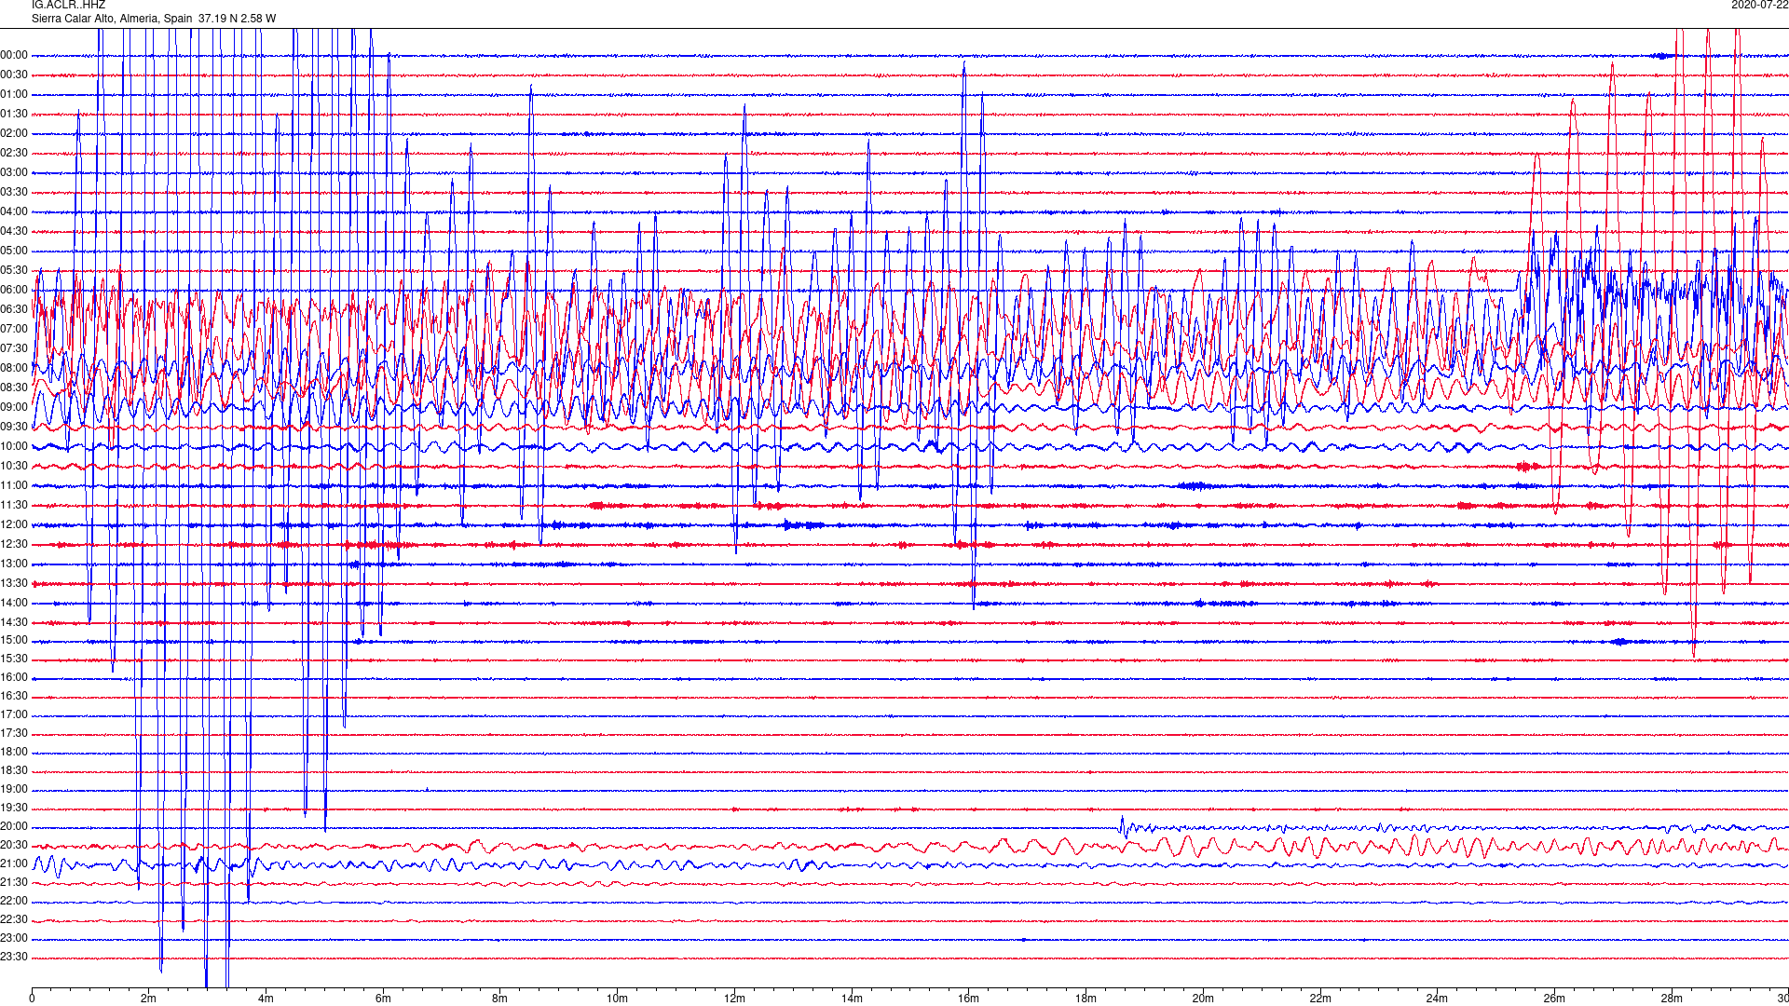Select the 15:00 time row label

pos(14,641)
